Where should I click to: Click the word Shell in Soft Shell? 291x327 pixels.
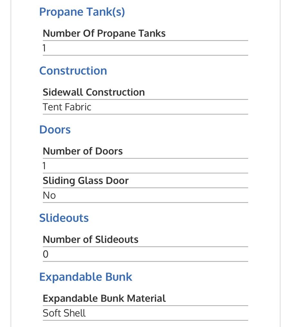[x=75, y=313]
